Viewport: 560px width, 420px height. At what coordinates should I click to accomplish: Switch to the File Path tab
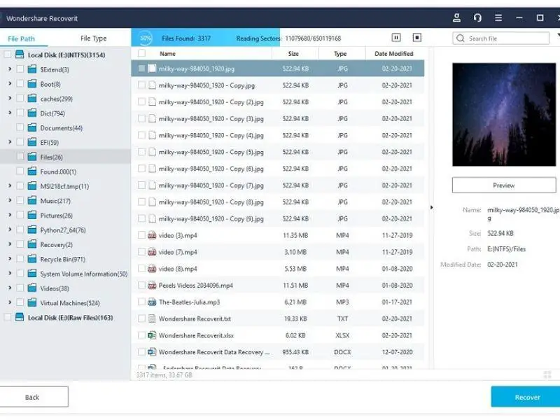point(22,38)
